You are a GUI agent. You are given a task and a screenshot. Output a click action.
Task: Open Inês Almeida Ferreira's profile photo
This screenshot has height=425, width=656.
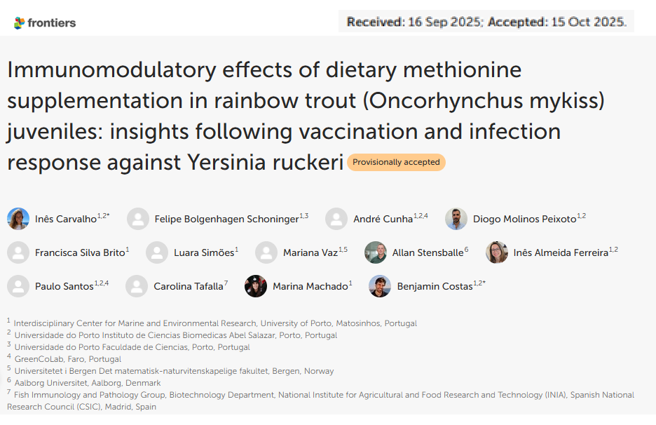click(497, 252)
